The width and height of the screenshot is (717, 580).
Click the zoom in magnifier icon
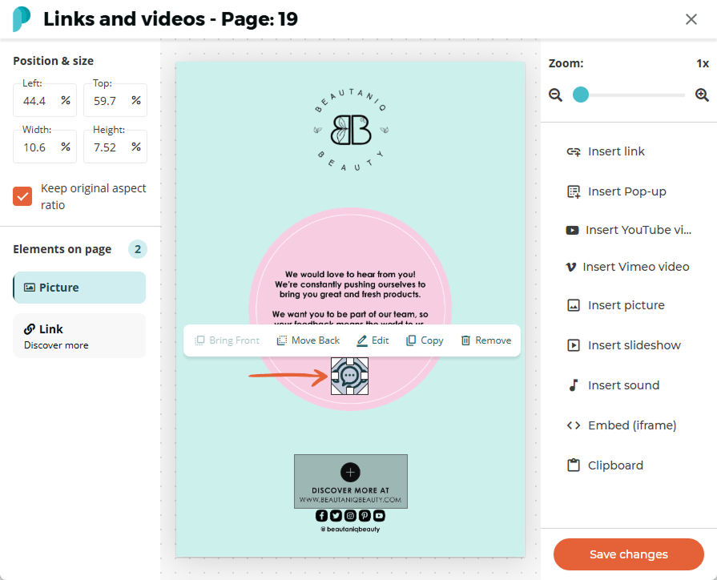[702, 95]
